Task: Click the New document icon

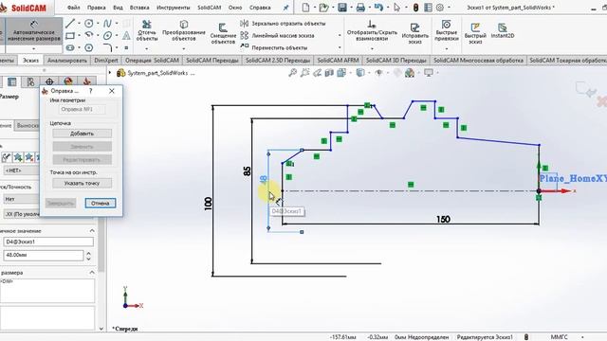Action: coord(305,8)
